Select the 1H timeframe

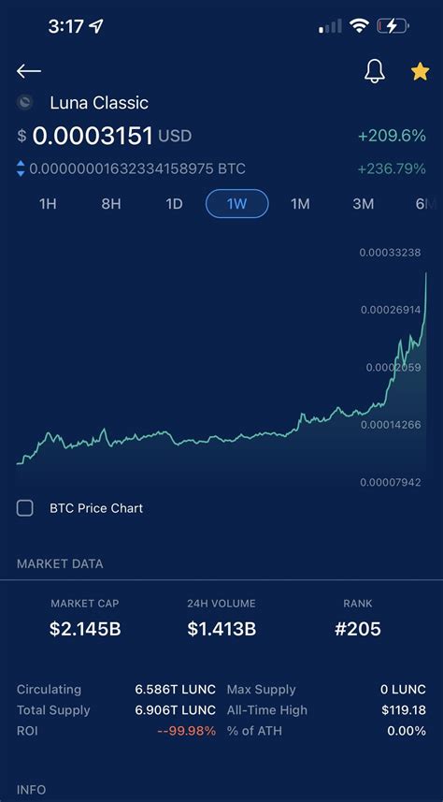click(x=48, y=204)
